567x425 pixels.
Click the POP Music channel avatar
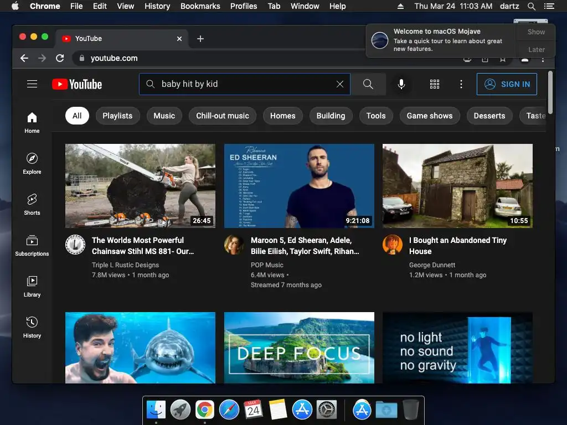pyautogui.click(x=234, y=245)
